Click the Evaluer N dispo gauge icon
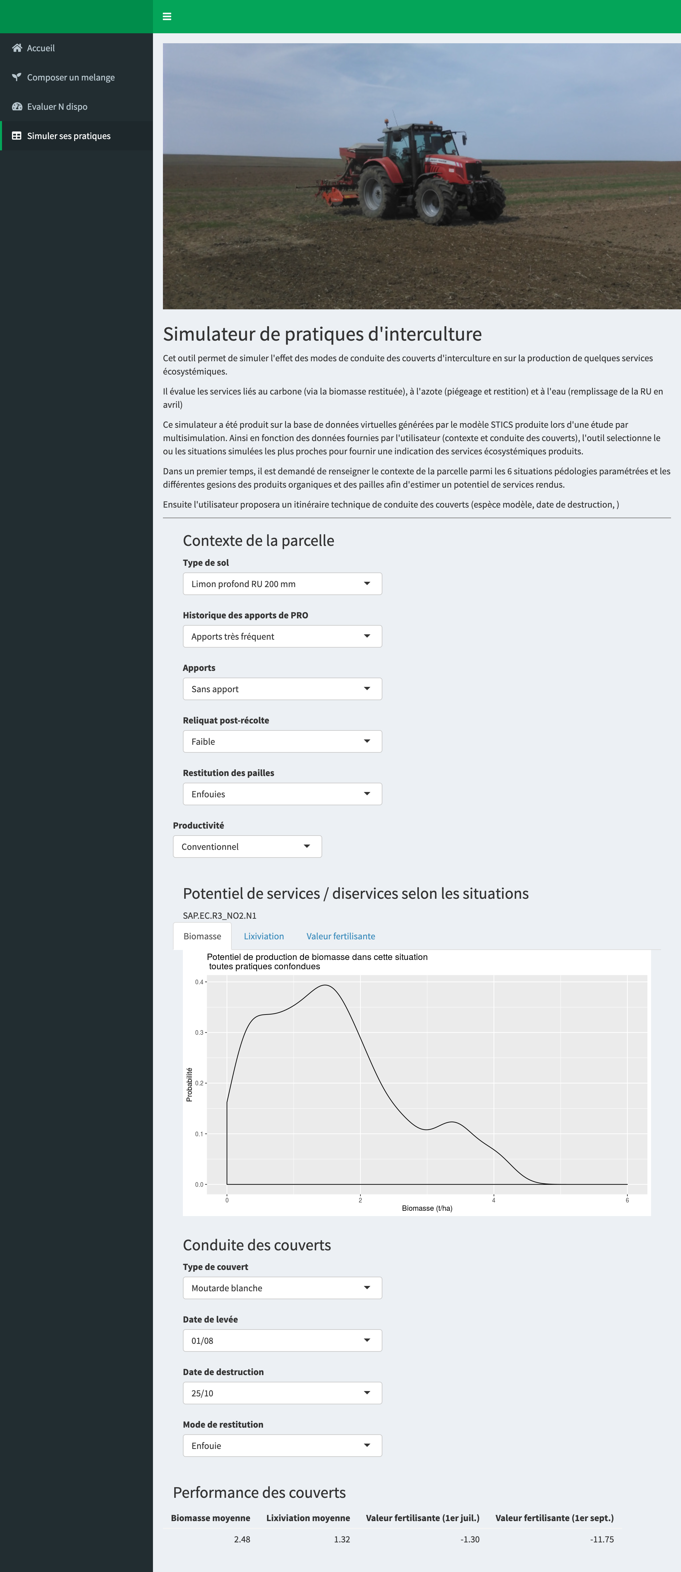Image resolution: width=681 pixels, height=1572 pixels. pyautogui.click(x=17, y=107)
